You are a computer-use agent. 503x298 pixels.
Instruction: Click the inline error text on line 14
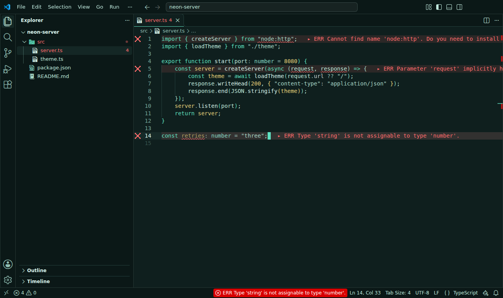coord(368,136)
